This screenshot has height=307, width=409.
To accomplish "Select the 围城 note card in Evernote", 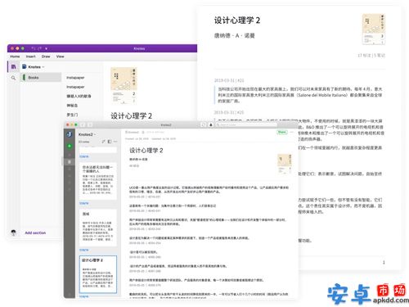I will [98, 228].
